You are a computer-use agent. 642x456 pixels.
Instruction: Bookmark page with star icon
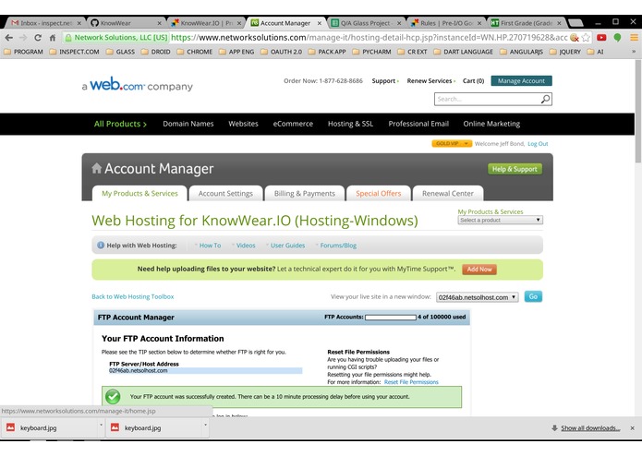tap(586, 38)
